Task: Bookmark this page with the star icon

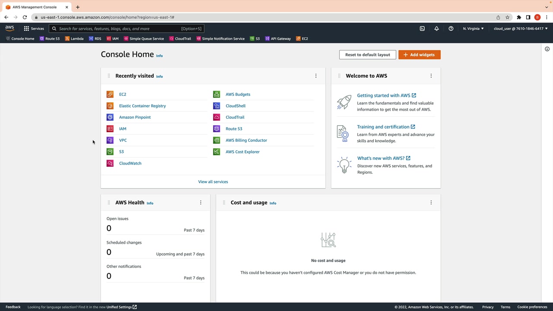Action: [x=507, y=17]
